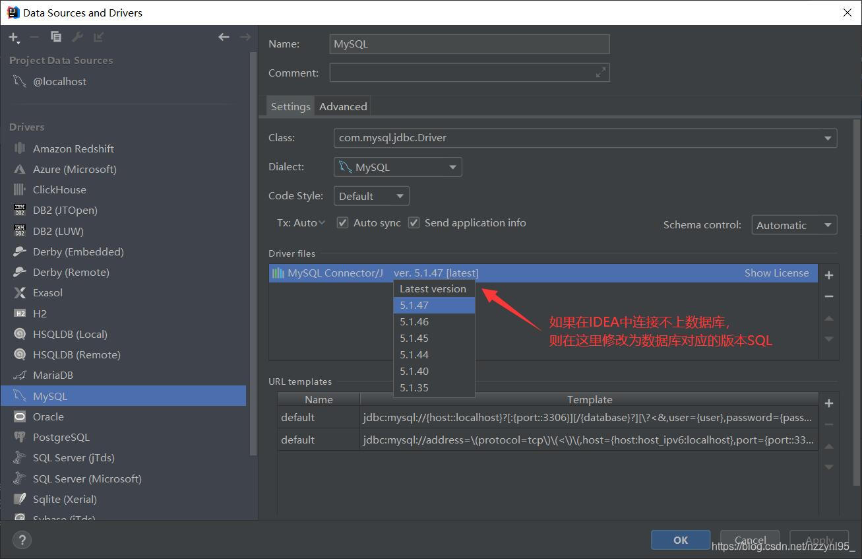Navigate back with left arrow icon
Viewport: 862px width, 559px height.
tap(224, 37)
